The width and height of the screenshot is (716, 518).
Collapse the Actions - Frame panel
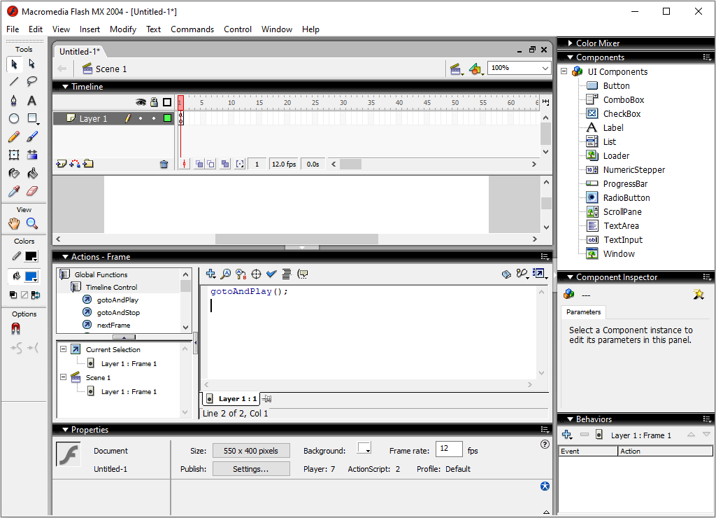coord(65,257)
